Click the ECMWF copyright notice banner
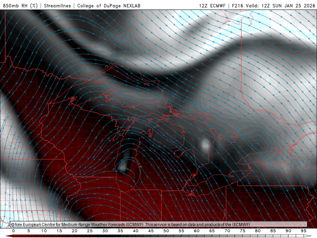This screenshot has width=317, height=238. (159, 225)
